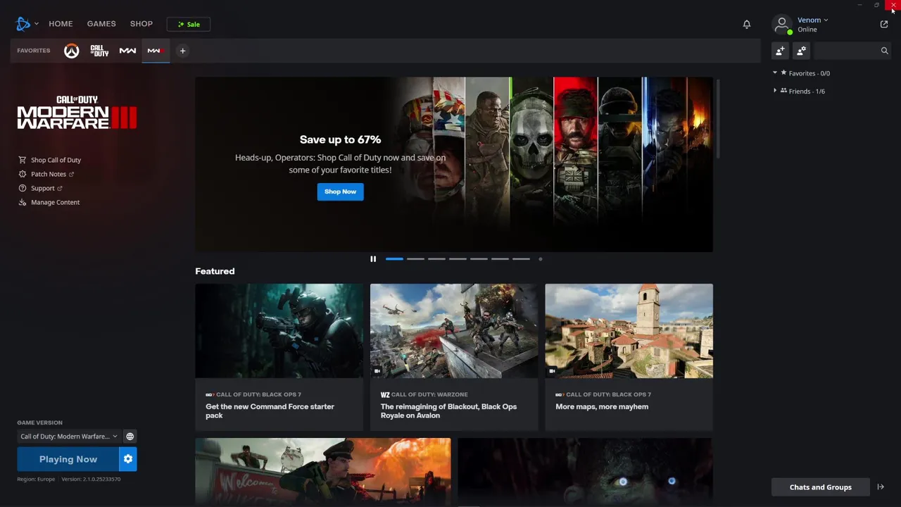Pop out the social panel window
The width and height of the screenshot is (901, 507).
(884, 24)
